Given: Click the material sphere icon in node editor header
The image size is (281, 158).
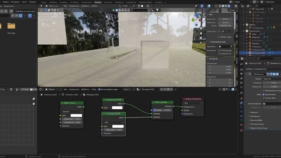Looking at the screenshot, I should [x=138, y=89].
